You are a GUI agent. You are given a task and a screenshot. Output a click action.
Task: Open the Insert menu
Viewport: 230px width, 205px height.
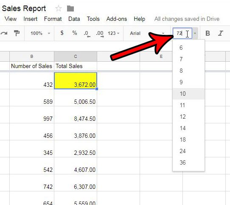click(31, 19)
